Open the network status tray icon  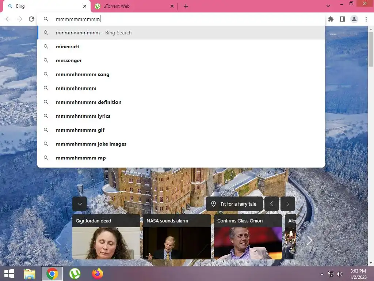331,274
